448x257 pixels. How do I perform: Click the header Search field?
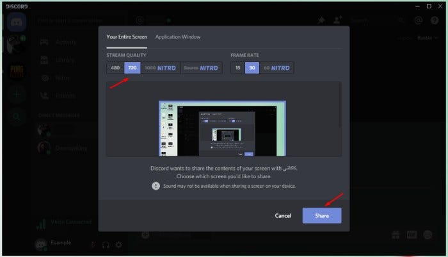[x=377, y=21]
